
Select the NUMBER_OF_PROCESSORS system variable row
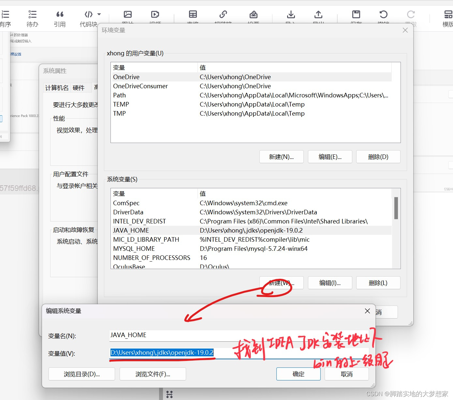(x=251, y=258)
